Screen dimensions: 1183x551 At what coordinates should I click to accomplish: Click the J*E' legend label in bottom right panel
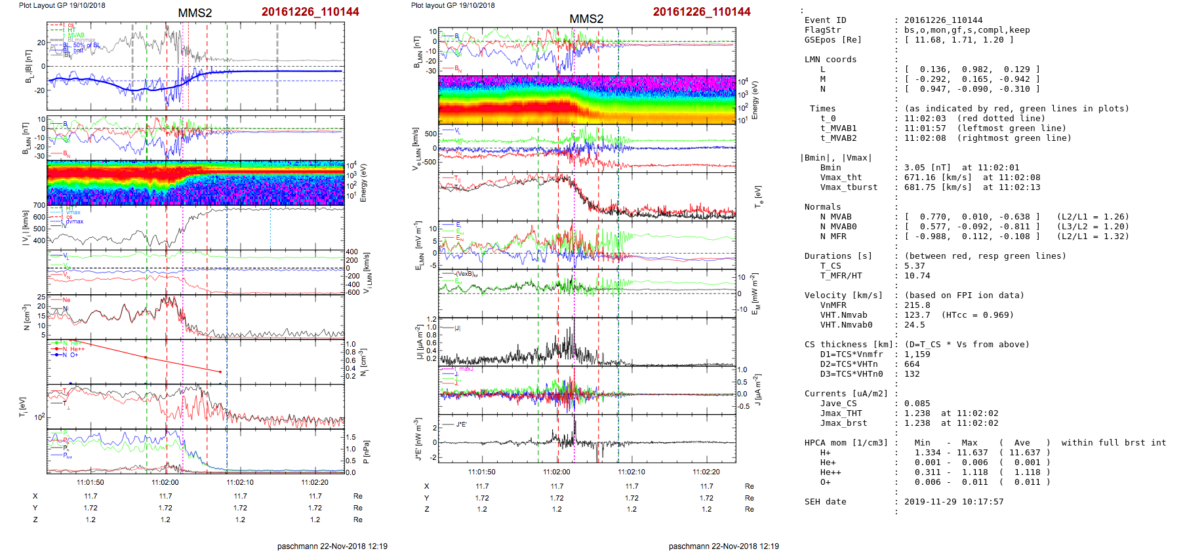461,425
